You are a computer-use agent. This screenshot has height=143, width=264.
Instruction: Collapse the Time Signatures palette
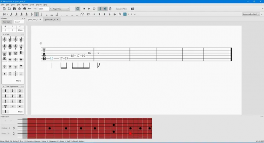pos(3,86)
